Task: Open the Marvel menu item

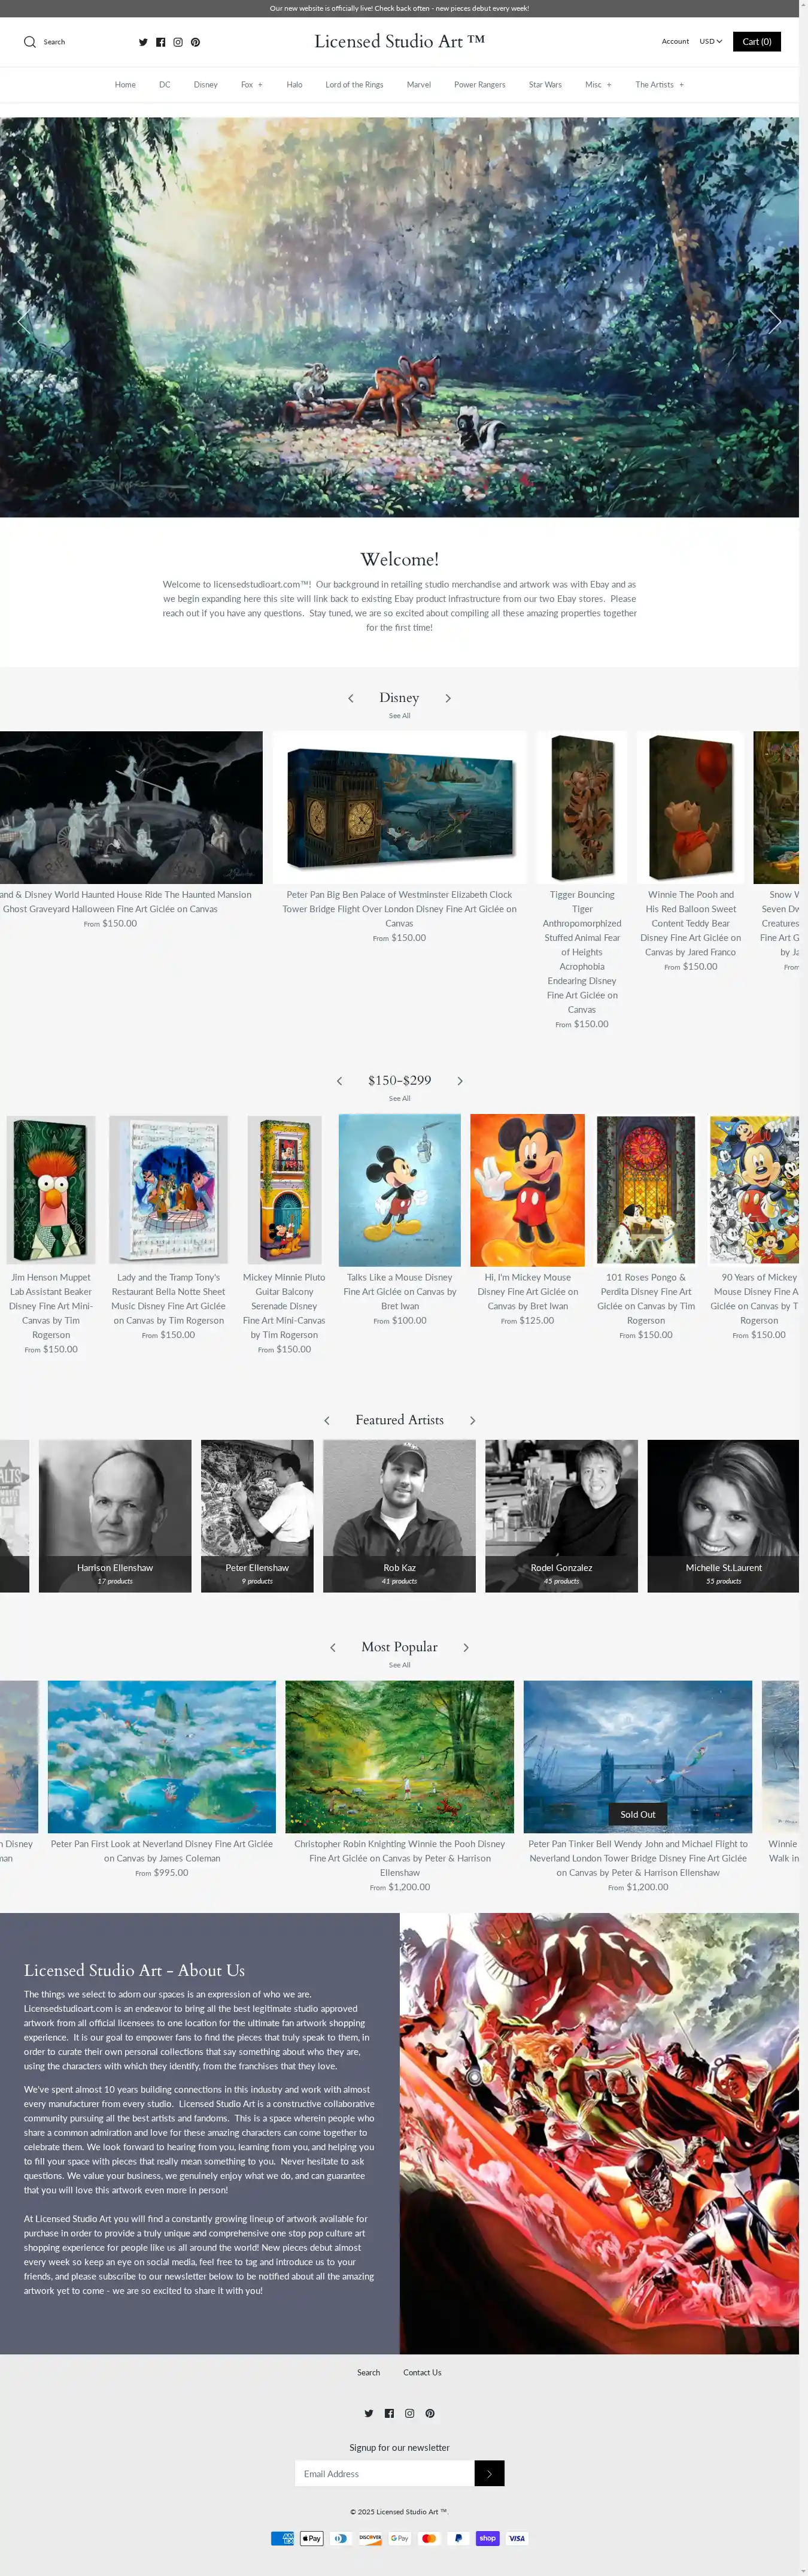Action: click(418, 85)
